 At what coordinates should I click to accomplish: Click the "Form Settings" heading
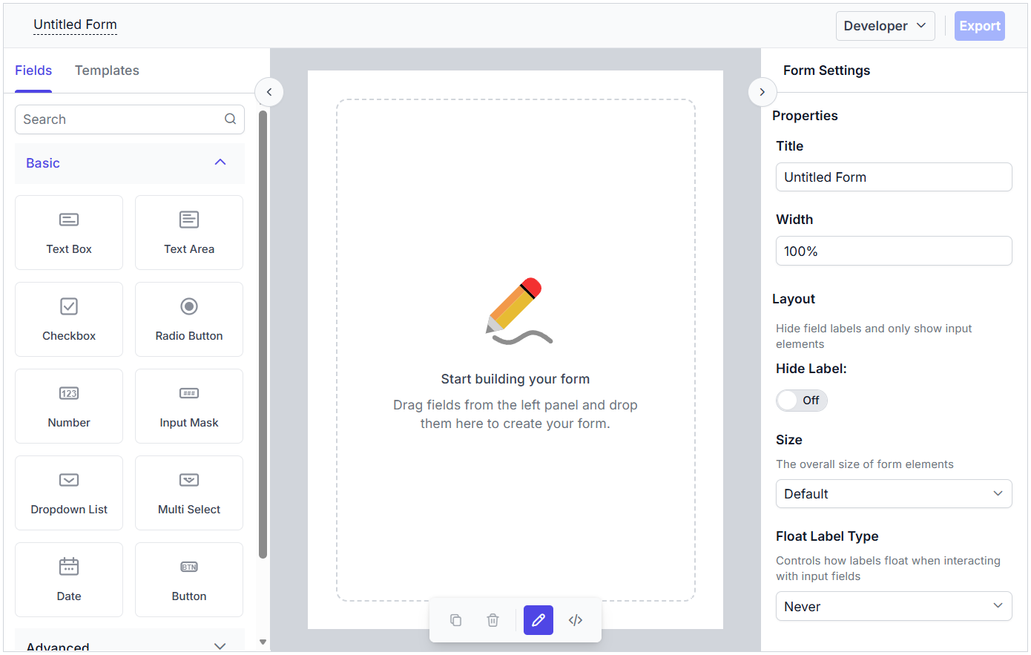pyautogui.click(x=826, y=70)
